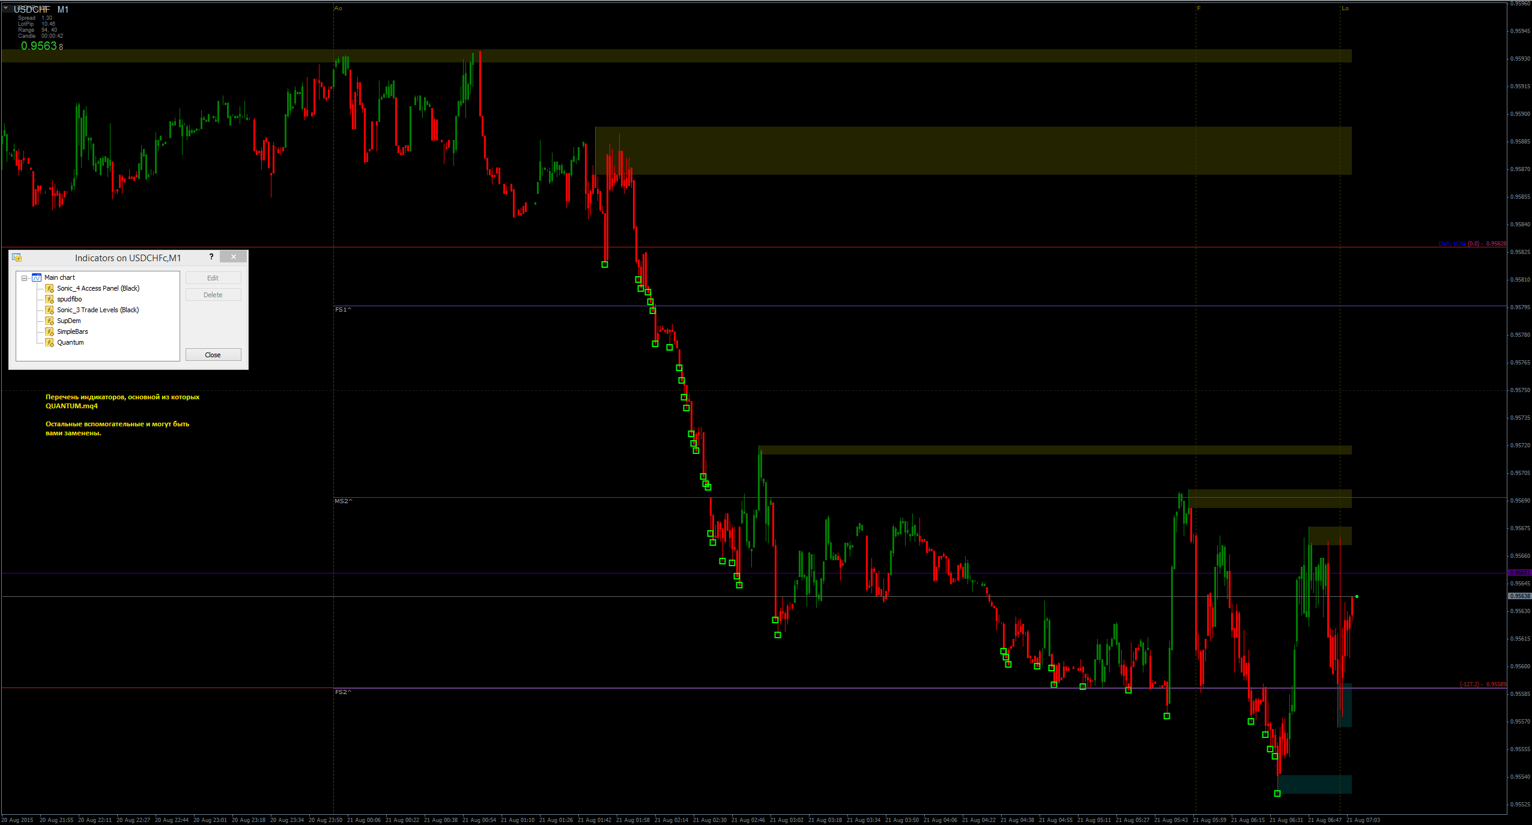Click the 0.95930 price axis label
The image size is (1532, 825).
[x=1520, y=59]
